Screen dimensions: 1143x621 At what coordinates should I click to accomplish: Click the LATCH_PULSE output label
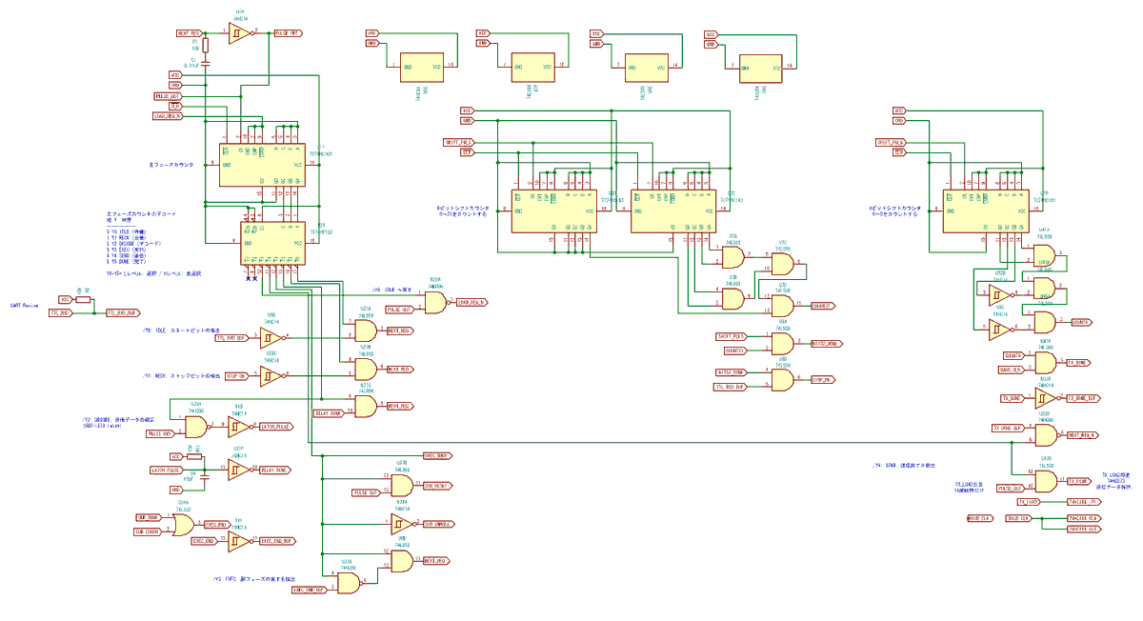[275, 427]
